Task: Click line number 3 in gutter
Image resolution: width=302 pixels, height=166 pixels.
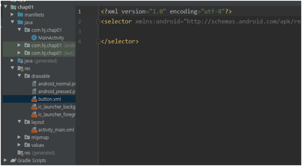Action: [x=80, y=31]
